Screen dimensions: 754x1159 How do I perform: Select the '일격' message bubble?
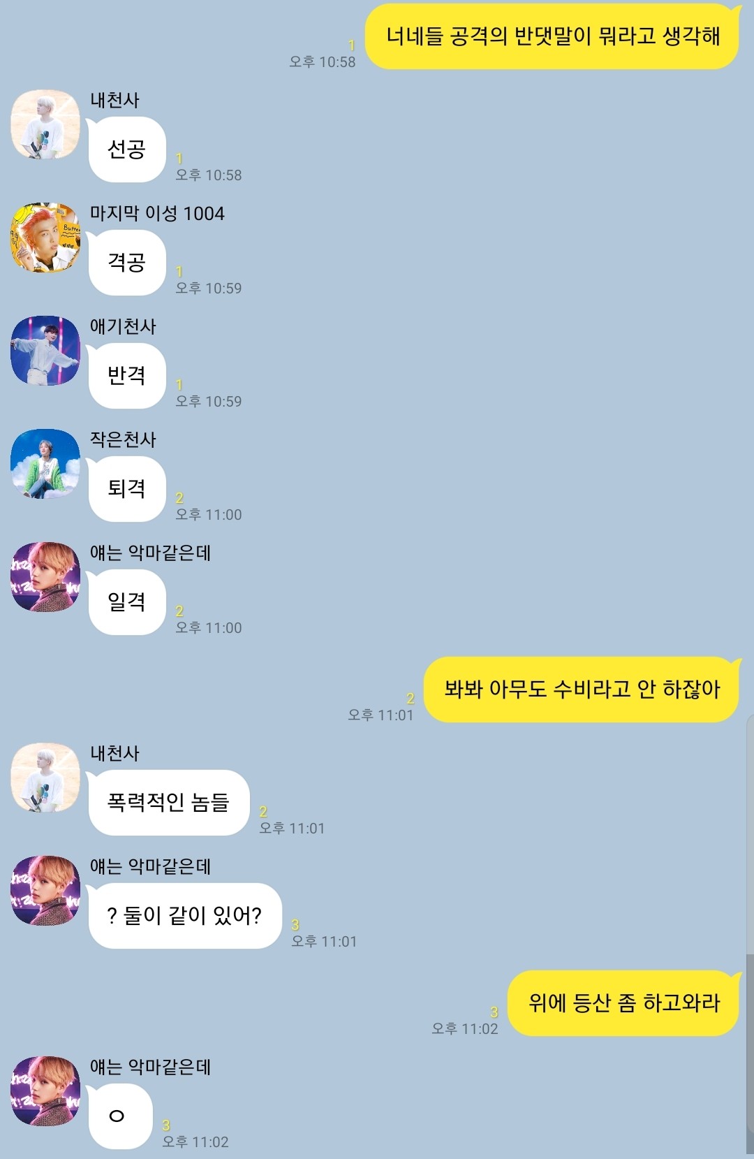[126, 602]
